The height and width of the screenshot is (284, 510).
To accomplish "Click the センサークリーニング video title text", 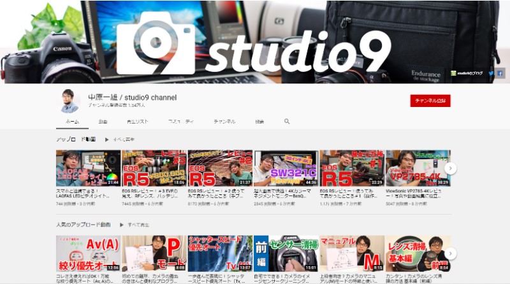I will (282, 278).
